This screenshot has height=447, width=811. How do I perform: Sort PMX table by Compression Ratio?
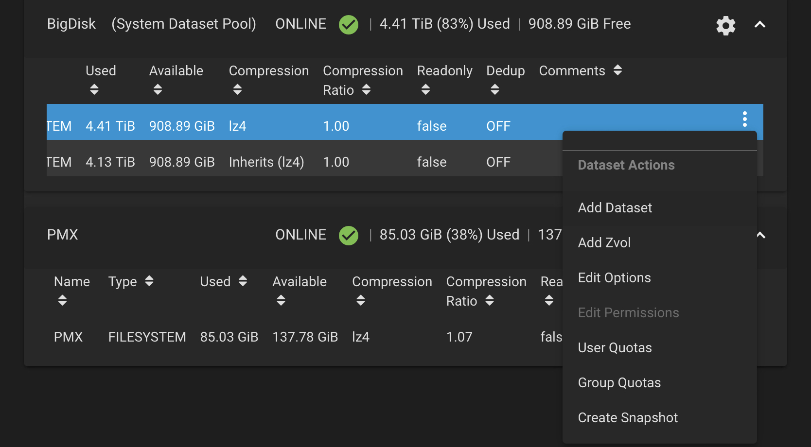(490, 300)
